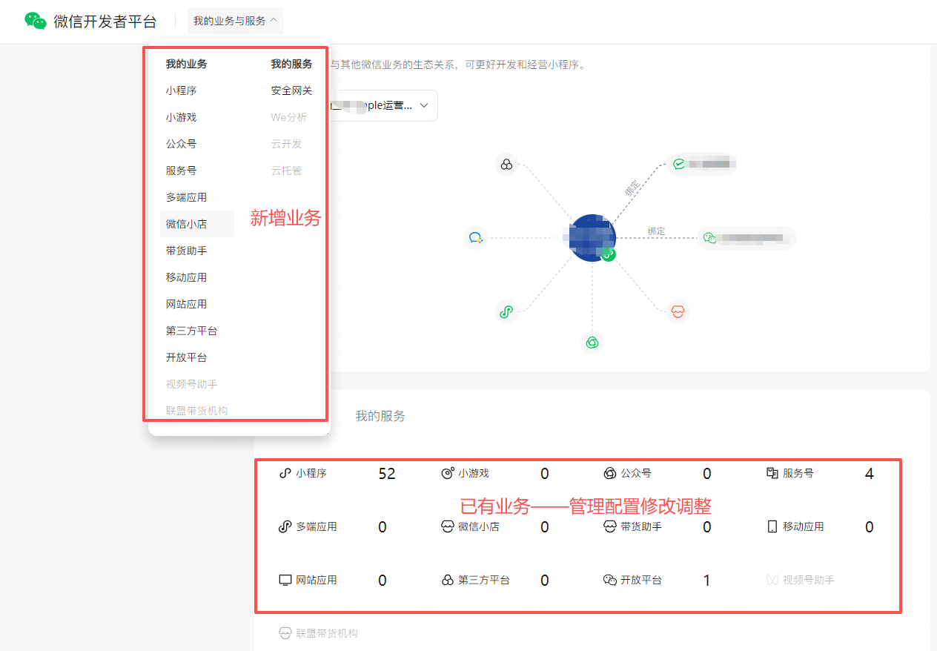The width and height of the screenshot is (937, 651).
Task: Select 服务号 in the dropdown menu
Action: [182, 171]
